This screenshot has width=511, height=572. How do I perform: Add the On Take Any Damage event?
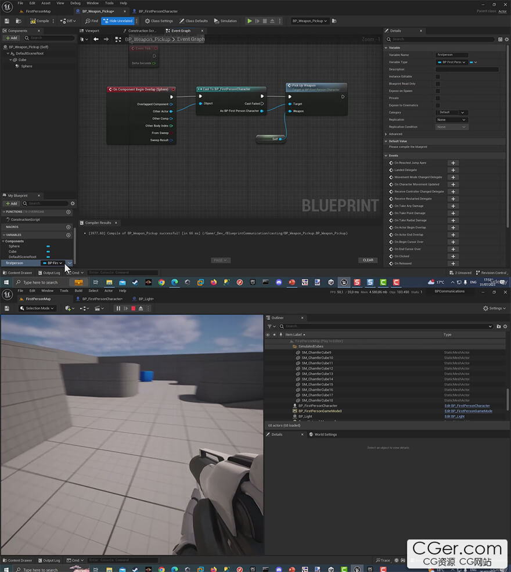pos(453,206)
